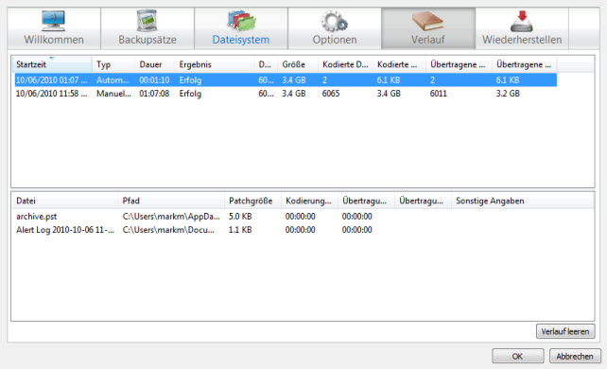Click the 3.2 GB transferred size cell
607x369 pixels.
point(508,94)
